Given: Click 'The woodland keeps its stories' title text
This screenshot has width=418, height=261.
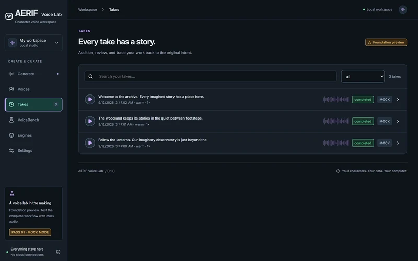Looking at the screenshot, I should [150, 118].
